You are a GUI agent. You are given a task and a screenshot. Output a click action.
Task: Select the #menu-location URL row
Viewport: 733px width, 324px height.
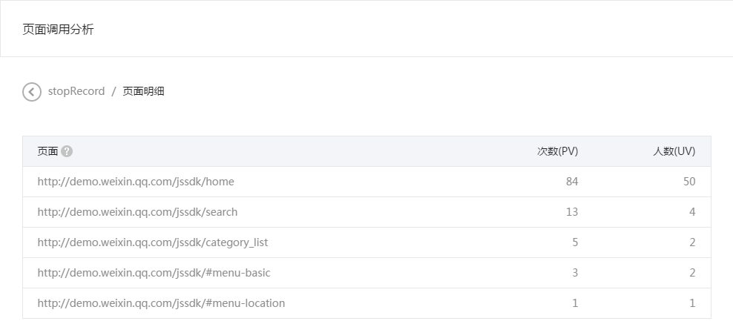[x=366, y=303]
